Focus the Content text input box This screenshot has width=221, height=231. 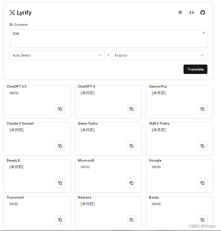coord(108,38)
